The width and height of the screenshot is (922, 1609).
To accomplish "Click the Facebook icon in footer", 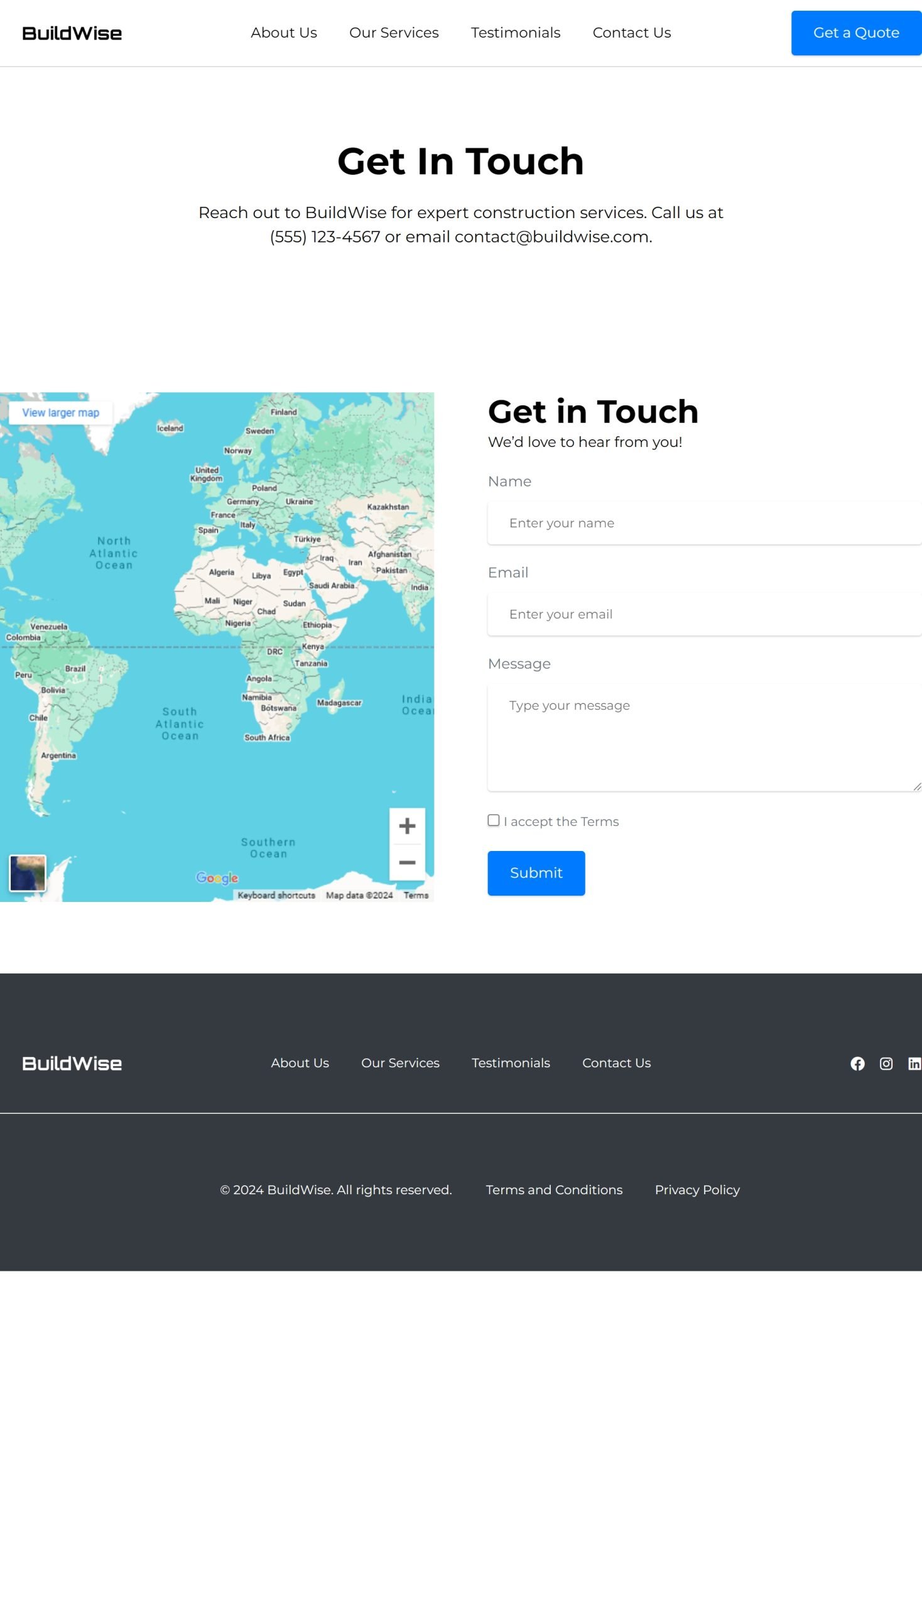I will click(x=857, y=1063).
